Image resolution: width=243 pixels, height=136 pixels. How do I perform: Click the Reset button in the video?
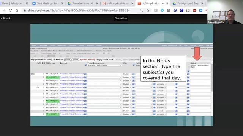point(68,60)
